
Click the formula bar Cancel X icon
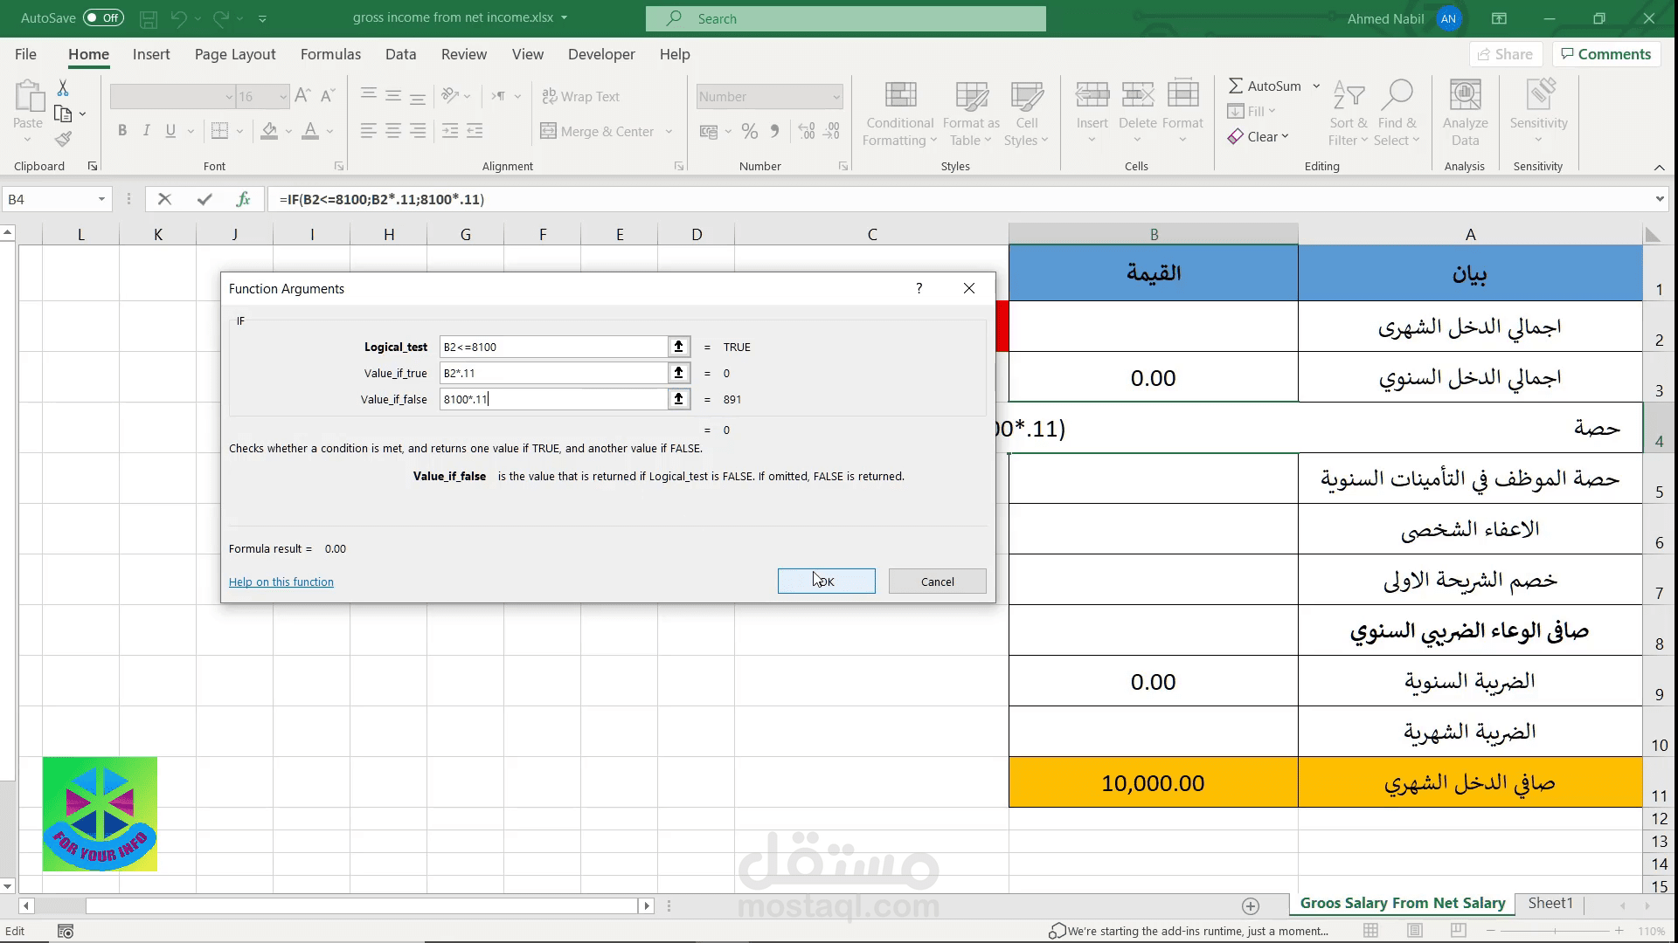(x=164, y=199)
